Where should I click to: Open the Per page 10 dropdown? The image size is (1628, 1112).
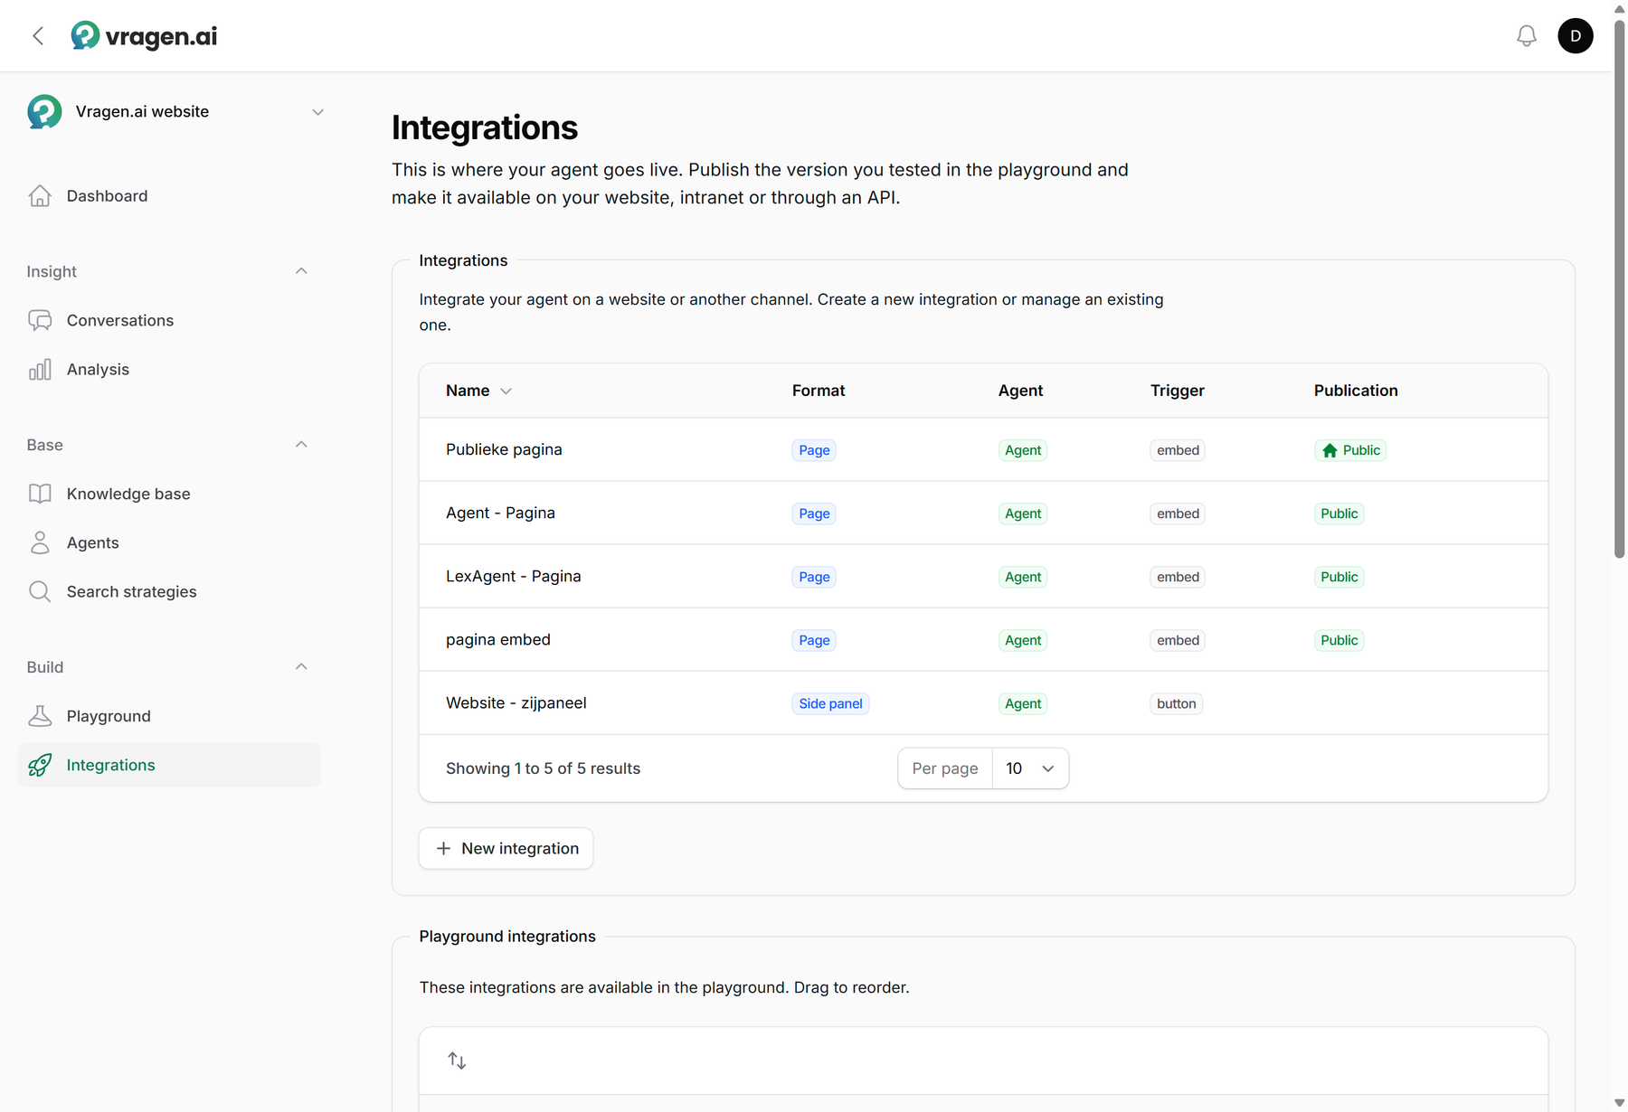(1030, 768)
